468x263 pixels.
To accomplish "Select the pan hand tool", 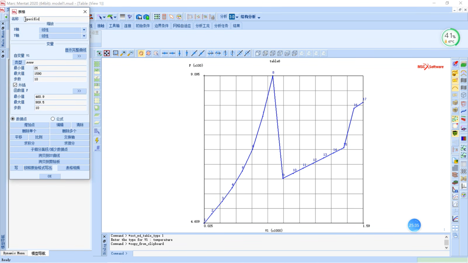I will (x=141, y=53).
